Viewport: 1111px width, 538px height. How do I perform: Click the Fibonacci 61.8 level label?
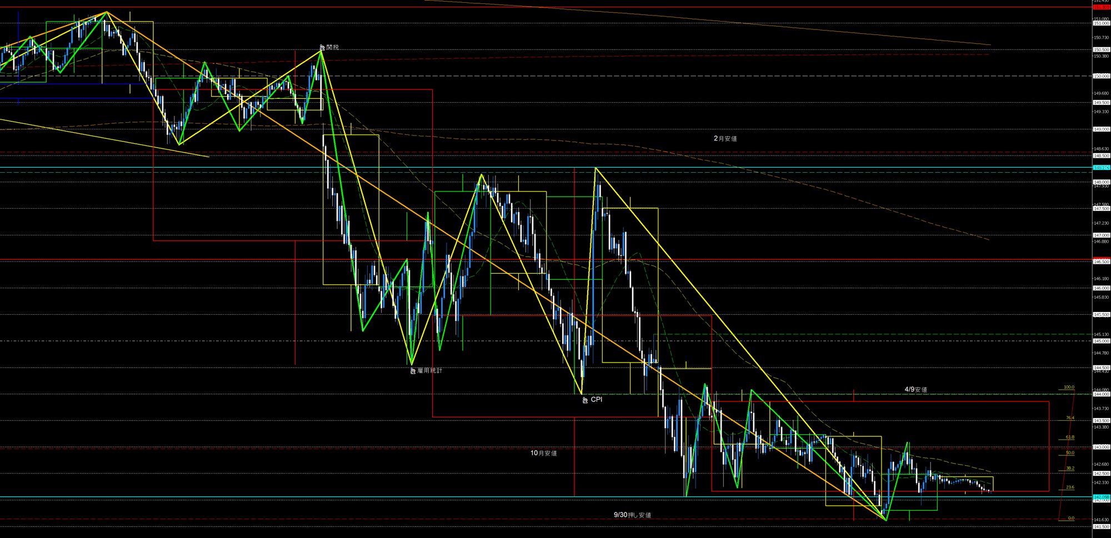(1070, 438)
